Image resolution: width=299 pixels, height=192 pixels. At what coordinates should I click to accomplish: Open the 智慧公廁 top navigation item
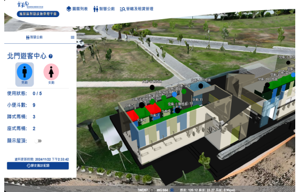(104, 9)
